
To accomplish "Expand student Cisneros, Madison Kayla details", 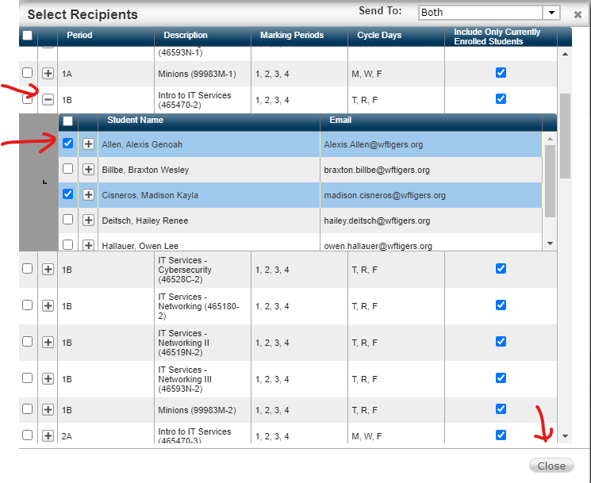I will point(88,195).
